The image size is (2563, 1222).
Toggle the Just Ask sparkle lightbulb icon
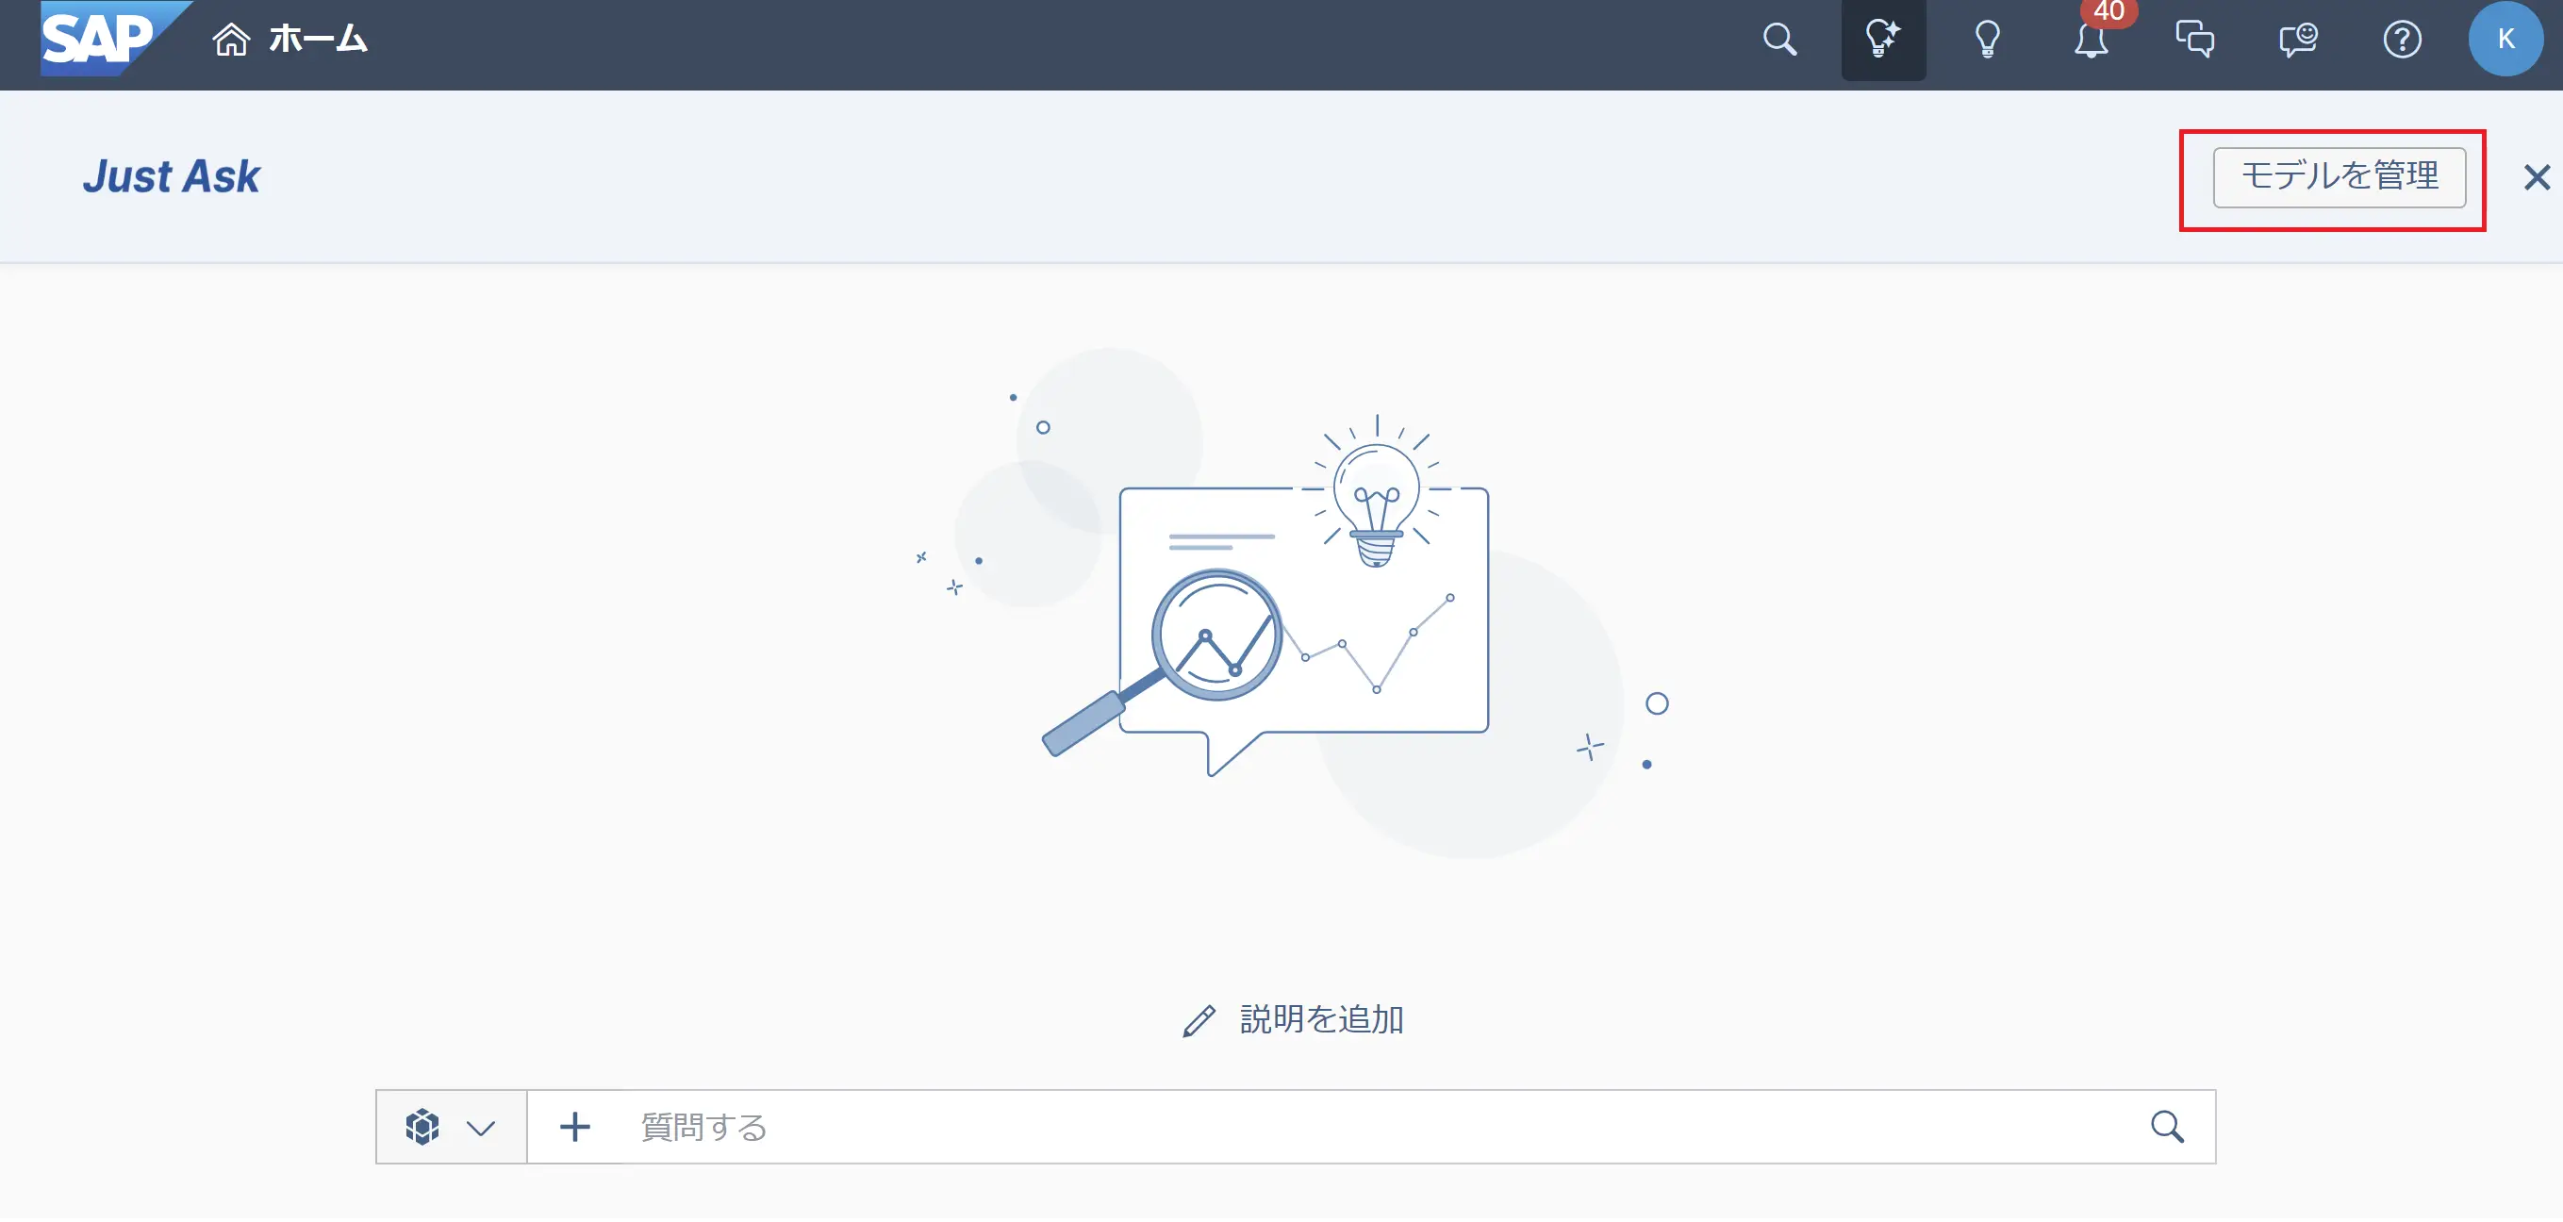(1883, 40)
